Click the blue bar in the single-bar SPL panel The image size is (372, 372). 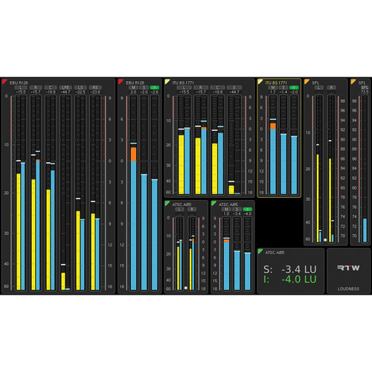[365, 230]
